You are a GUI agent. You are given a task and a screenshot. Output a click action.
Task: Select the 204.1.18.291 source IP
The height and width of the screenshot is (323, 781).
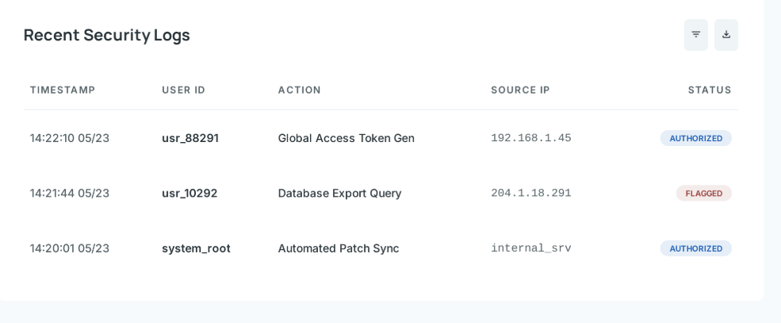click(x=530, y=193)
